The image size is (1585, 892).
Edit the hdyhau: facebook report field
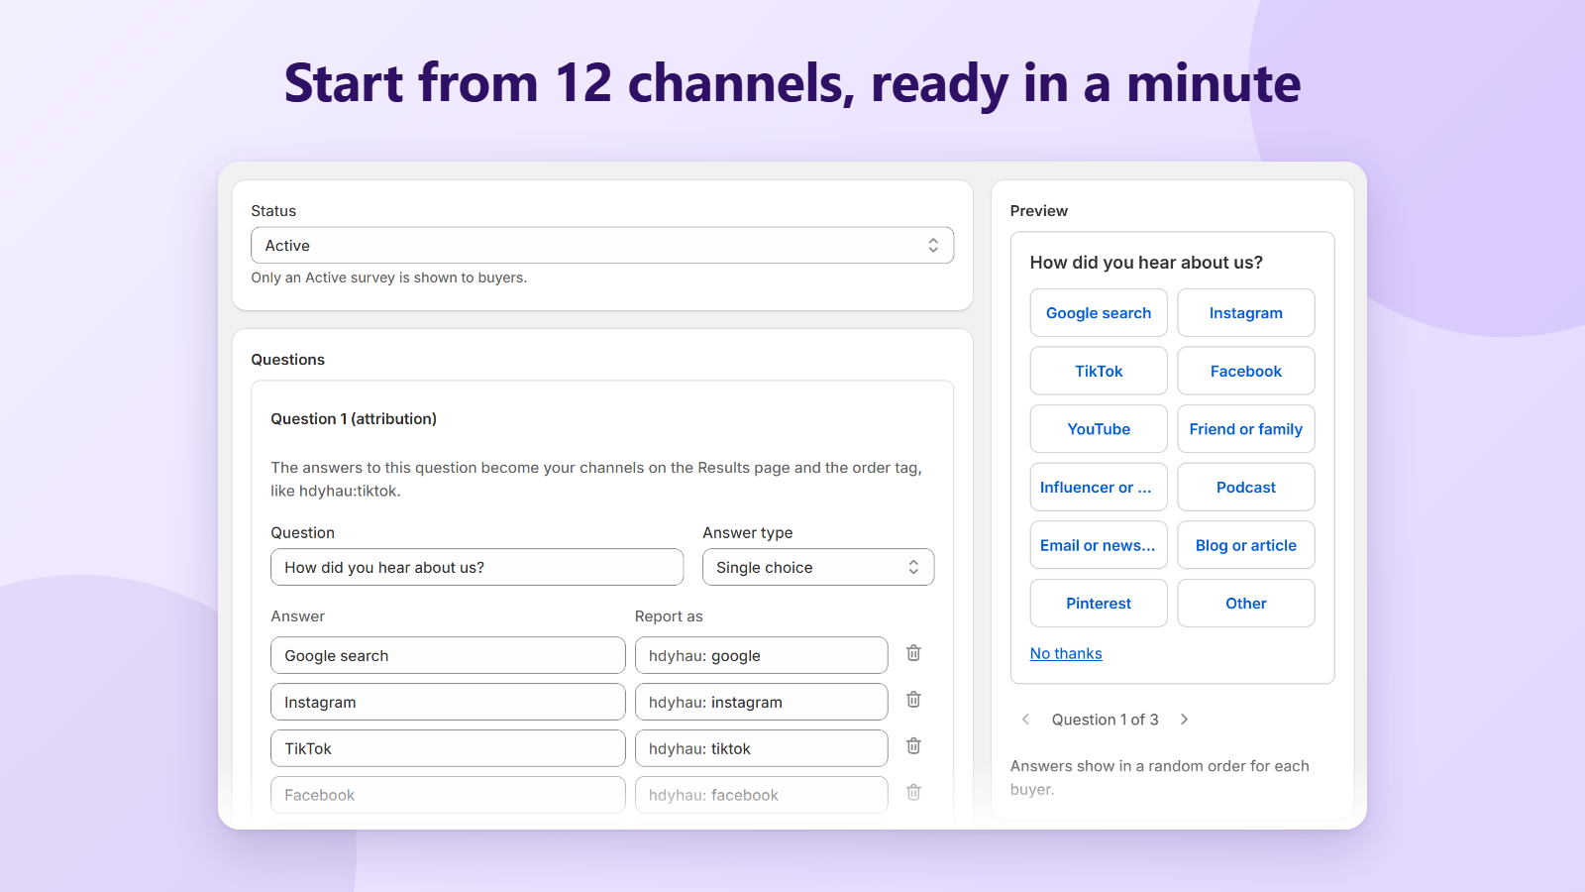761,795
